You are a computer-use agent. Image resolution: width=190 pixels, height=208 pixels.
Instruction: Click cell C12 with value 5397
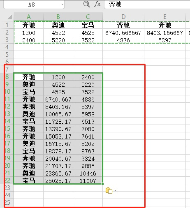click(x=88, y=106)
